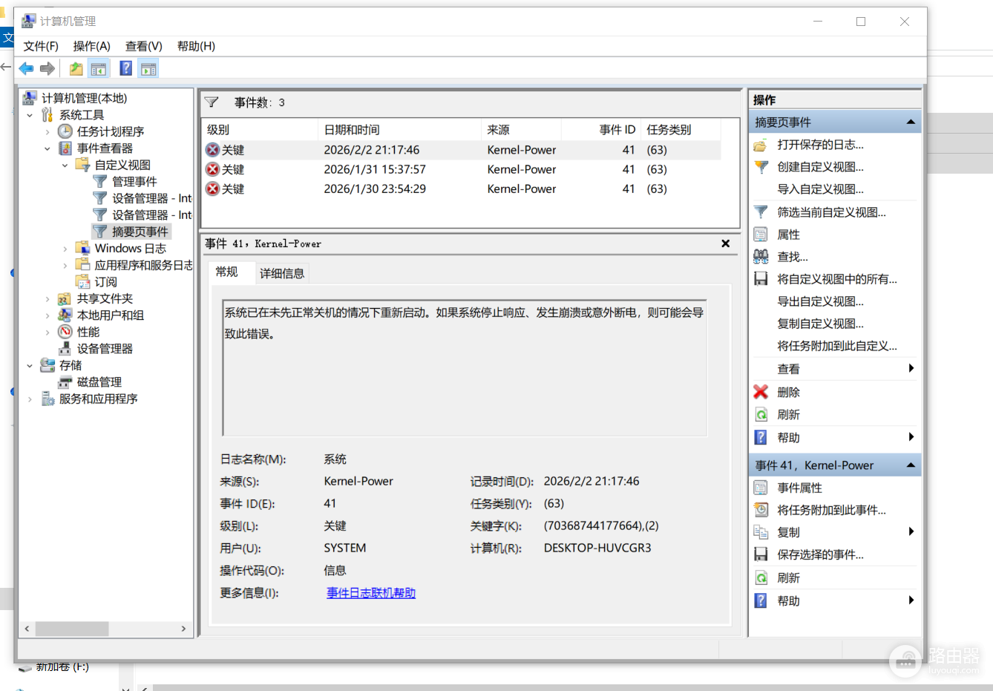Click the filter icon beside 事件数

click(212, 102)
